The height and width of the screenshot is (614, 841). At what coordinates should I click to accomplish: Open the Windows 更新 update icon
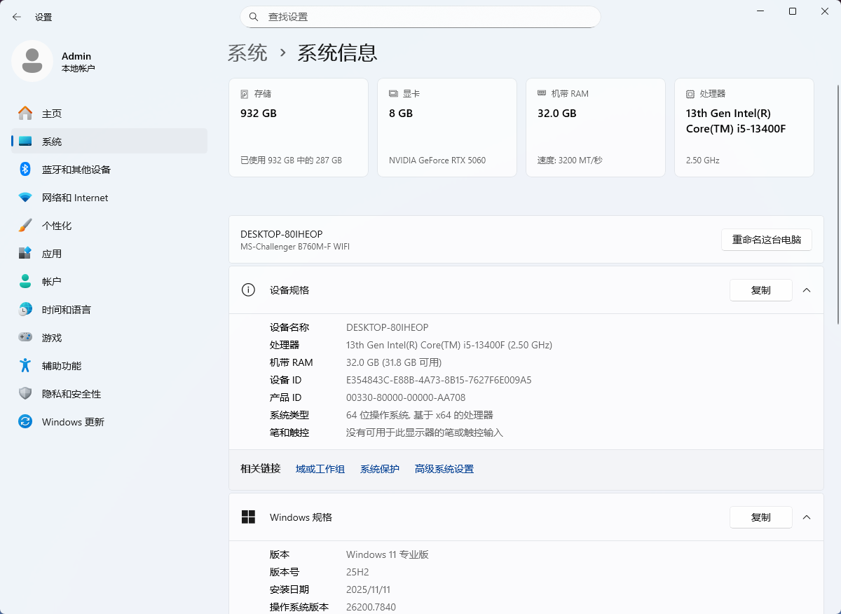[x=25, y=422]
